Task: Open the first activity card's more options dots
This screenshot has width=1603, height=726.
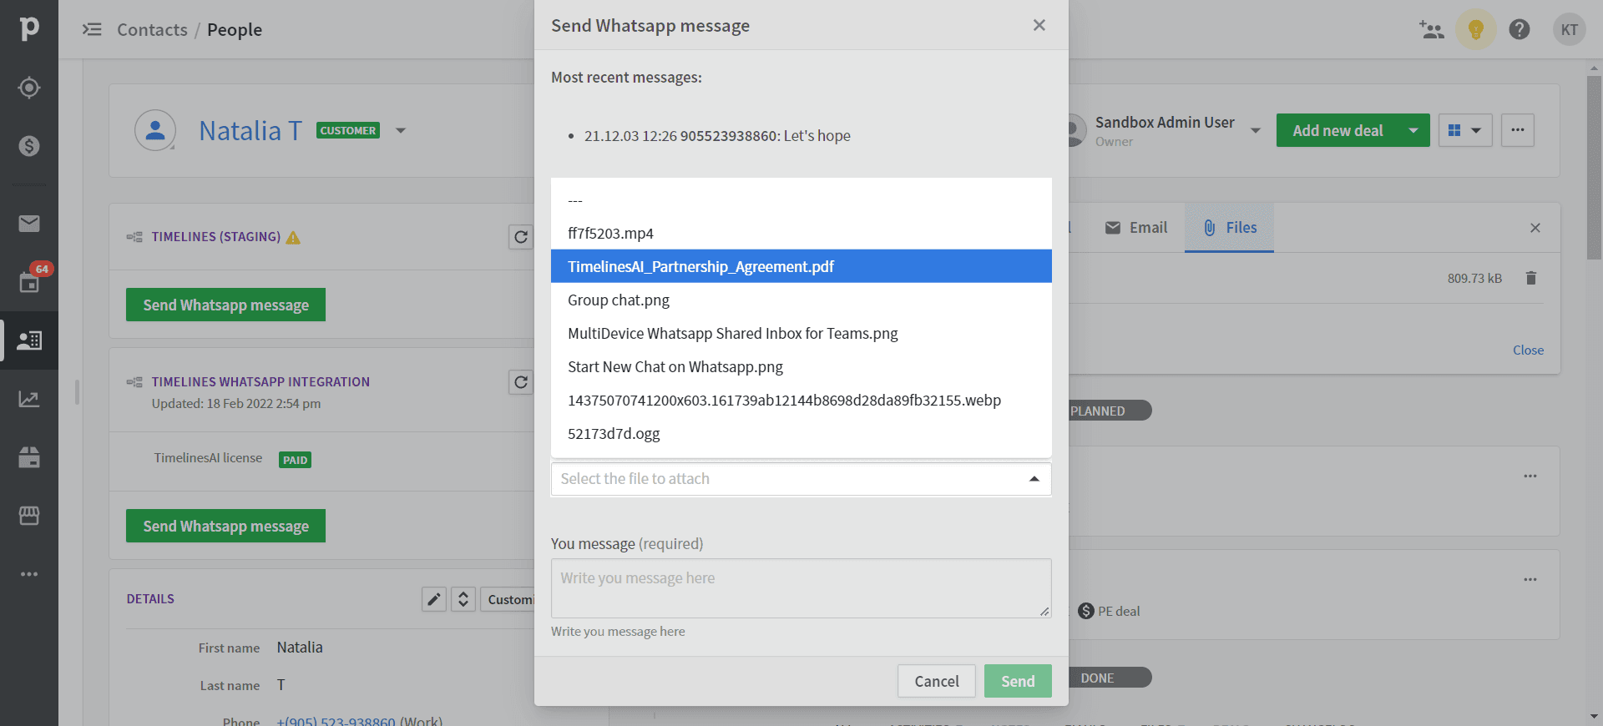Action: (x=1530, y=476)
